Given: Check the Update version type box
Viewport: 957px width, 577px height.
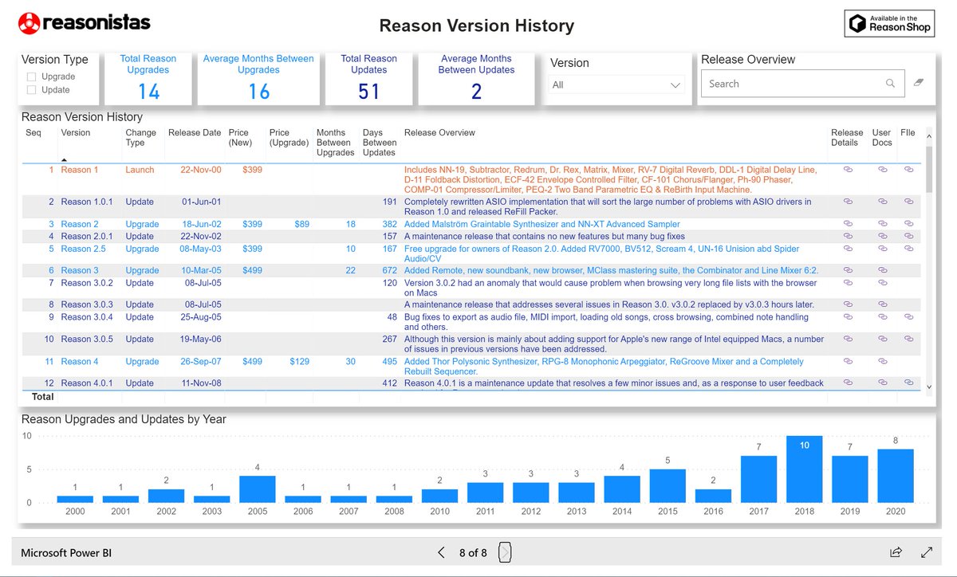Looking at the screenshot, I should point(31,90).
